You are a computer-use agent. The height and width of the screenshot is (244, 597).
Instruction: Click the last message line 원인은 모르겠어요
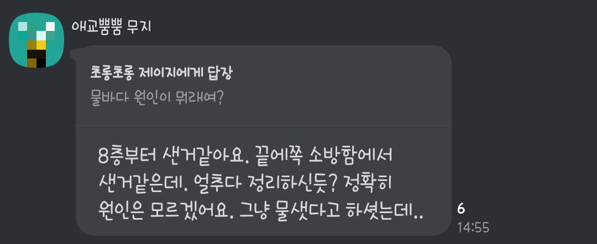point(260,214)
